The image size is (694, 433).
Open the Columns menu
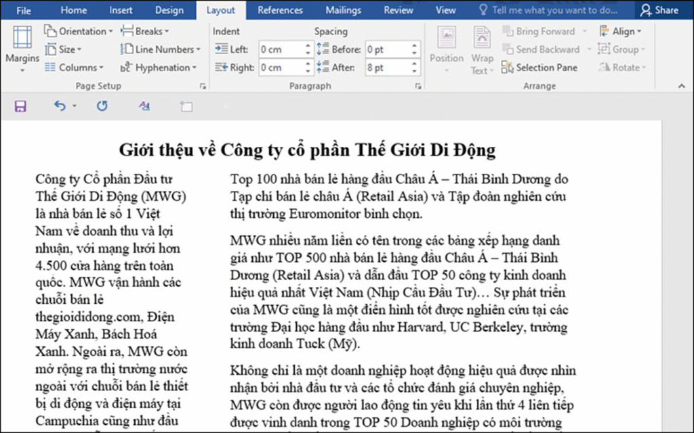[74, 68]
